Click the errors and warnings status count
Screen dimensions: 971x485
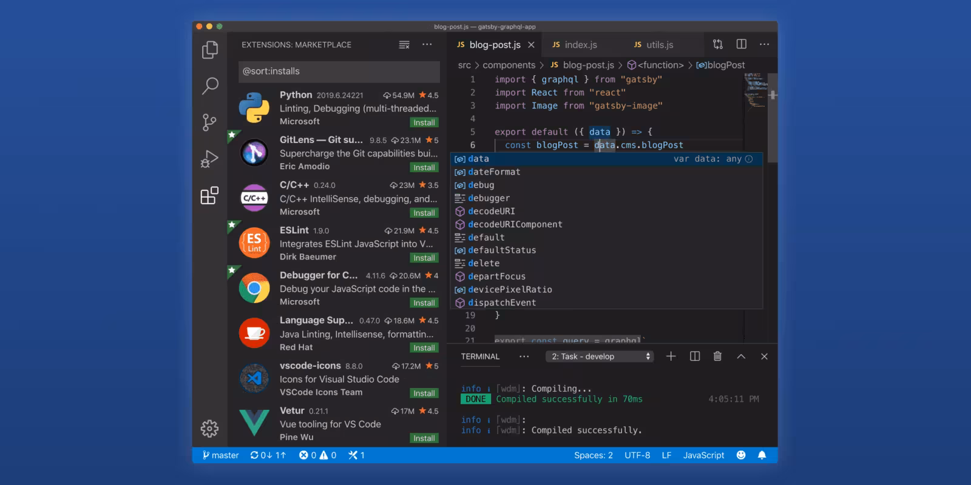coord(317,455)
